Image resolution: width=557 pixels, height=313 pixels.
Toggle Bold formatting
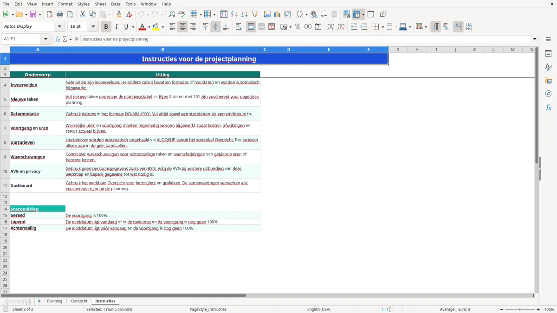[106, 27]
